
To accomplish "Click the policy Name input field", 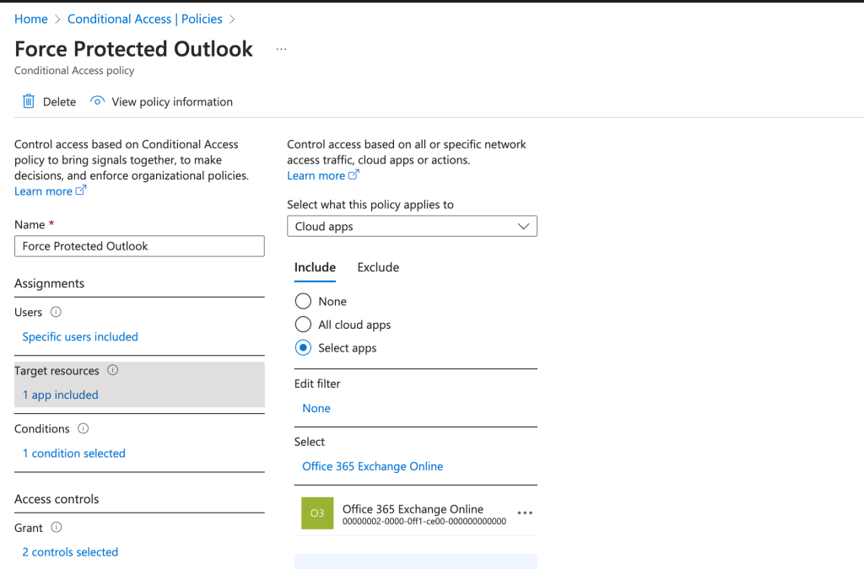I will point(139,246).
